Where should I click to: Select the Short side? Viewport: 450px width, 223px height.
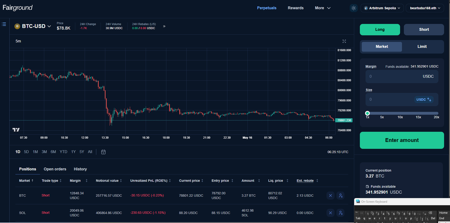(x=424, y=29)
